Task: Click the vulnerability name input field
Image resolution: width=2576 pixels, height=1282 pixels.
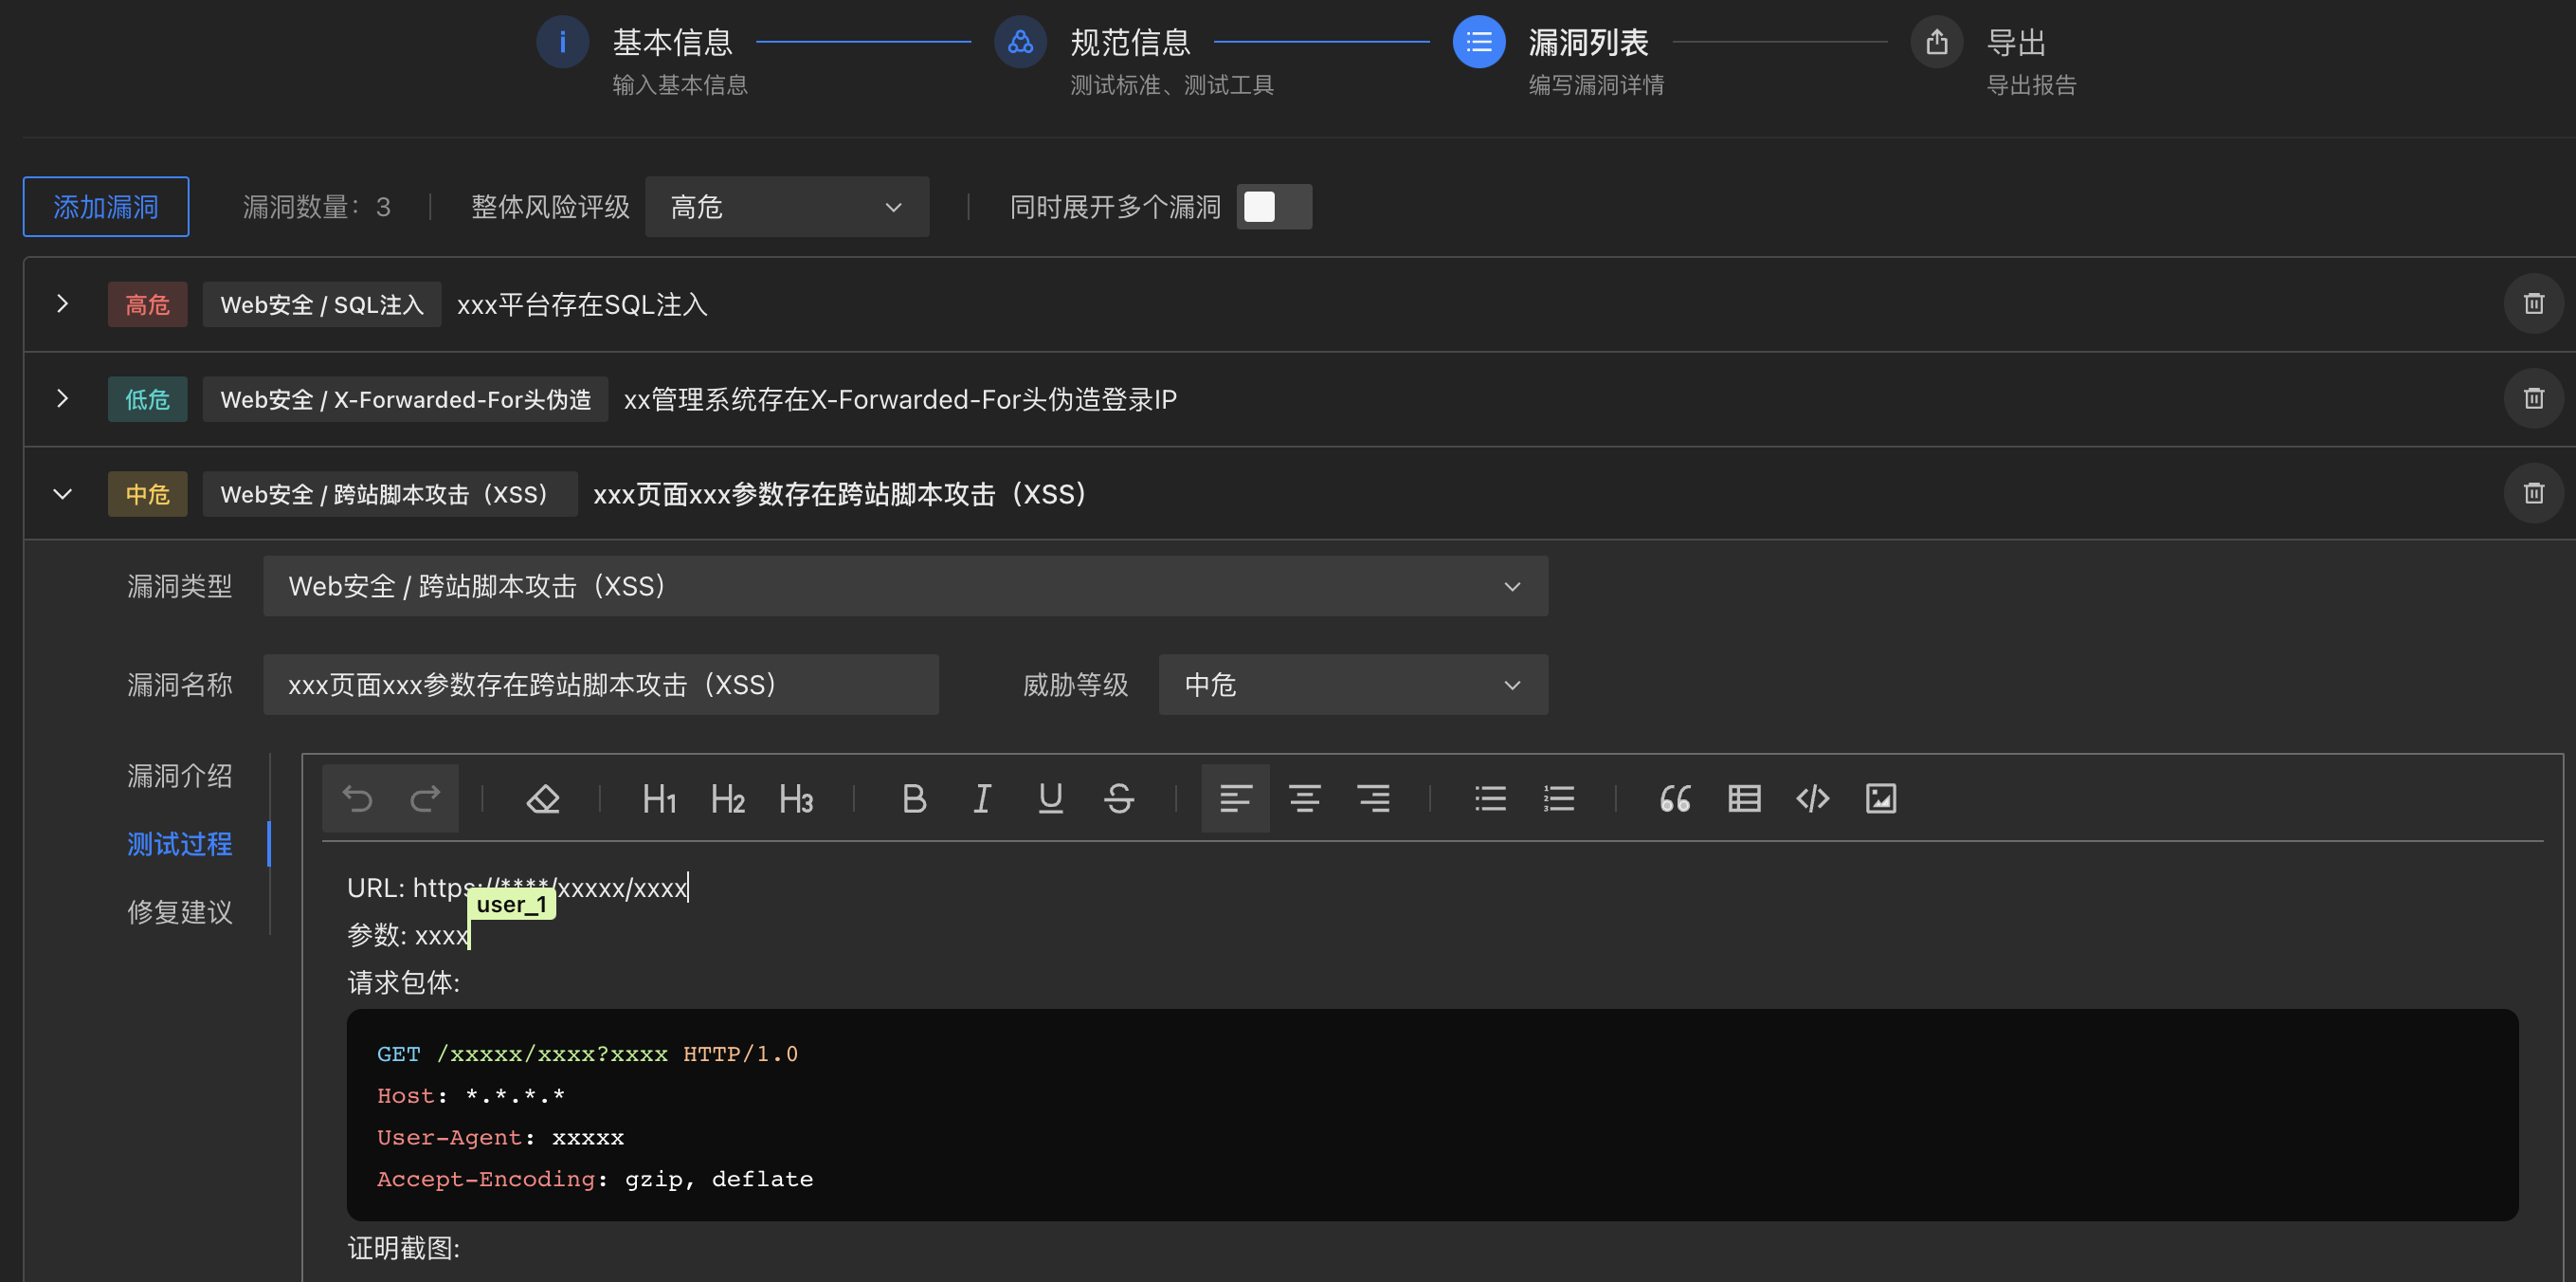Action: (600, 686)
